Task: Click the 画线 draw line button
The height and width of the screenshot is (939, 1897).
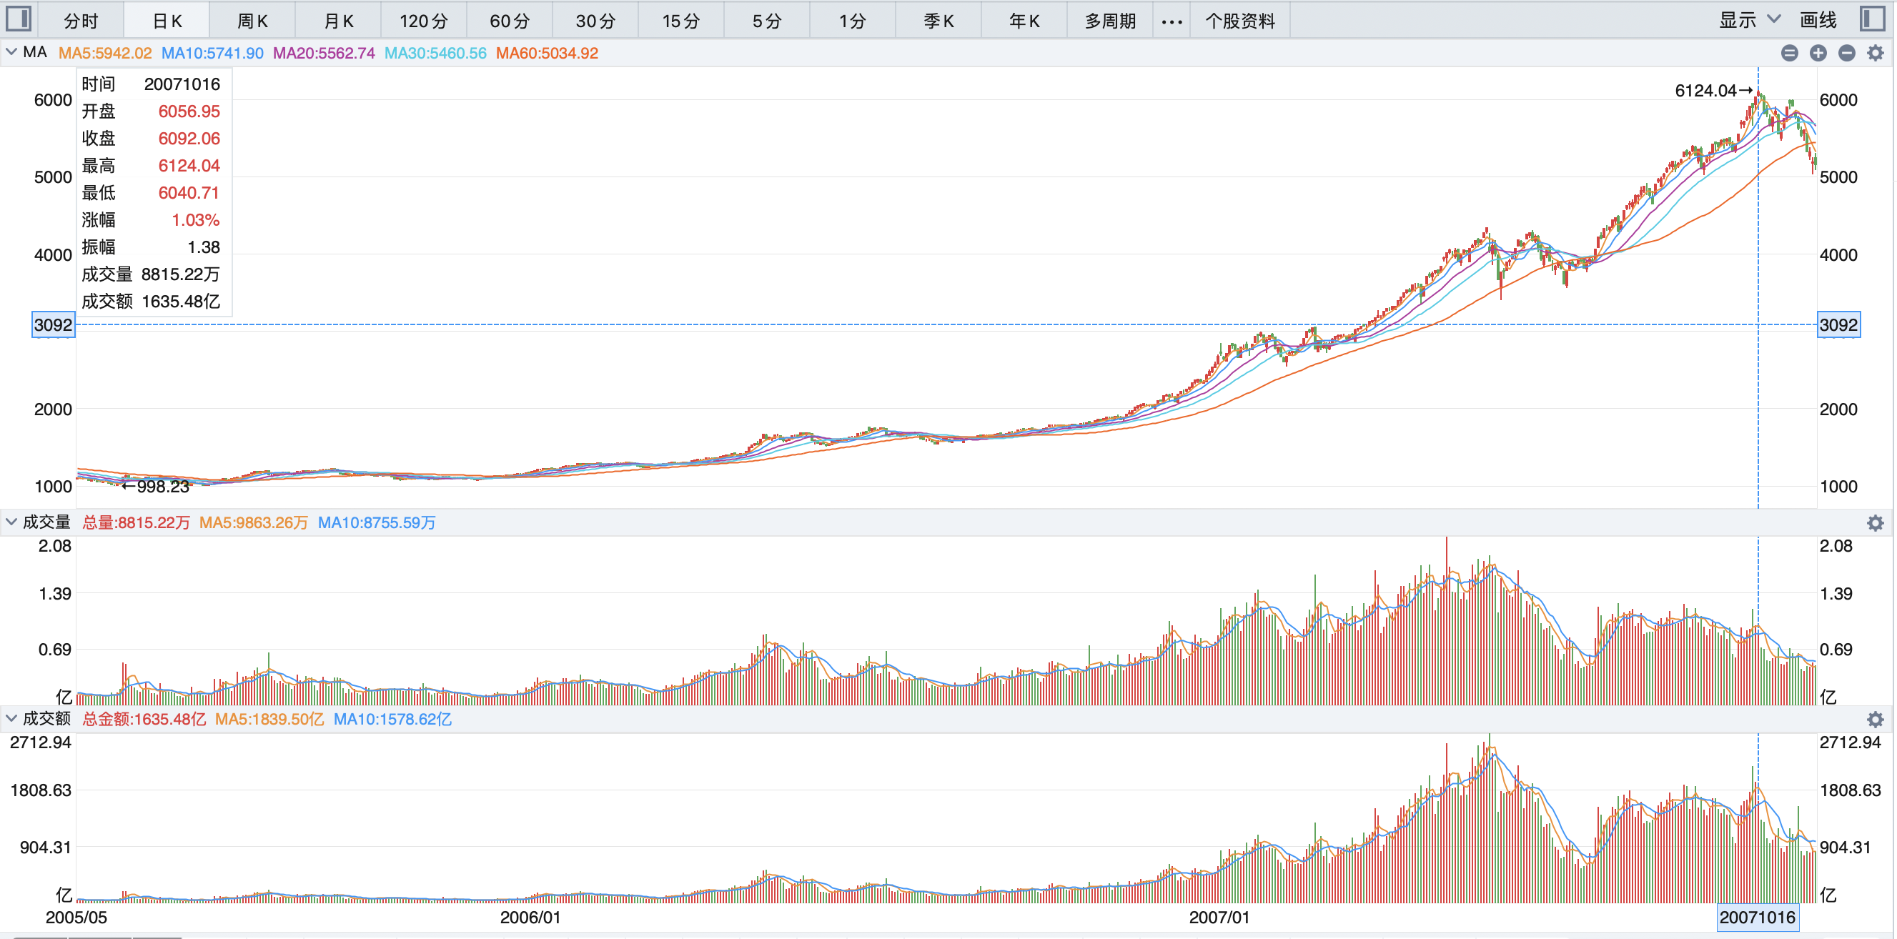Action: [1818, 20]
